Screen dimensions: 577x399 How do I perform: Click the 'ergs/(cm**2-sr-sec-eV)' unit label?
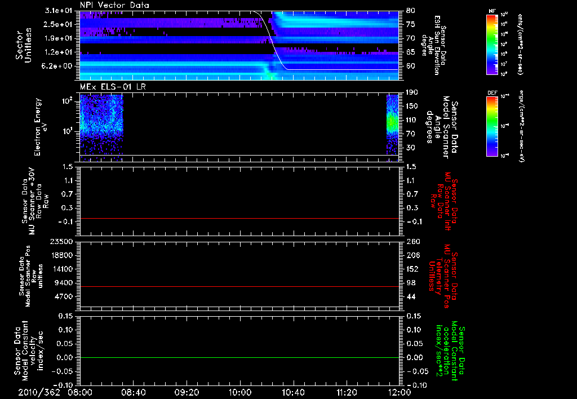pyautogui.click(x=521, y=126)
